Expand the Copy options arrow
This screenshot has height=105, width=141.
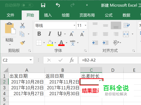(28, 34)
